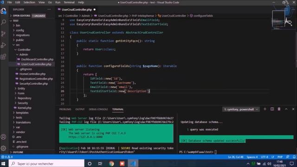Image resolution: width=297 pixels, height=167 pixels.
Task: Expand the Entity folder
Action: [21, 89]
